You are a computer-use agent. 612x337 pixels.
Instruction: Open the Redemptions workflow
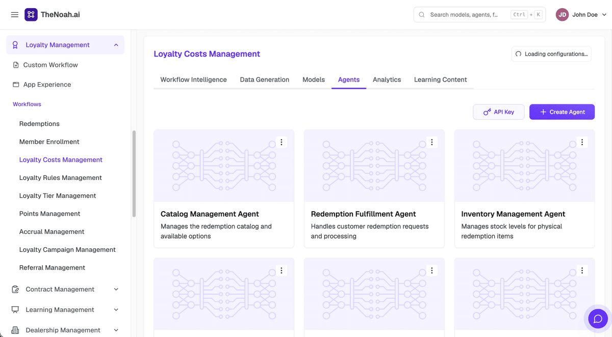coord(39,124)
